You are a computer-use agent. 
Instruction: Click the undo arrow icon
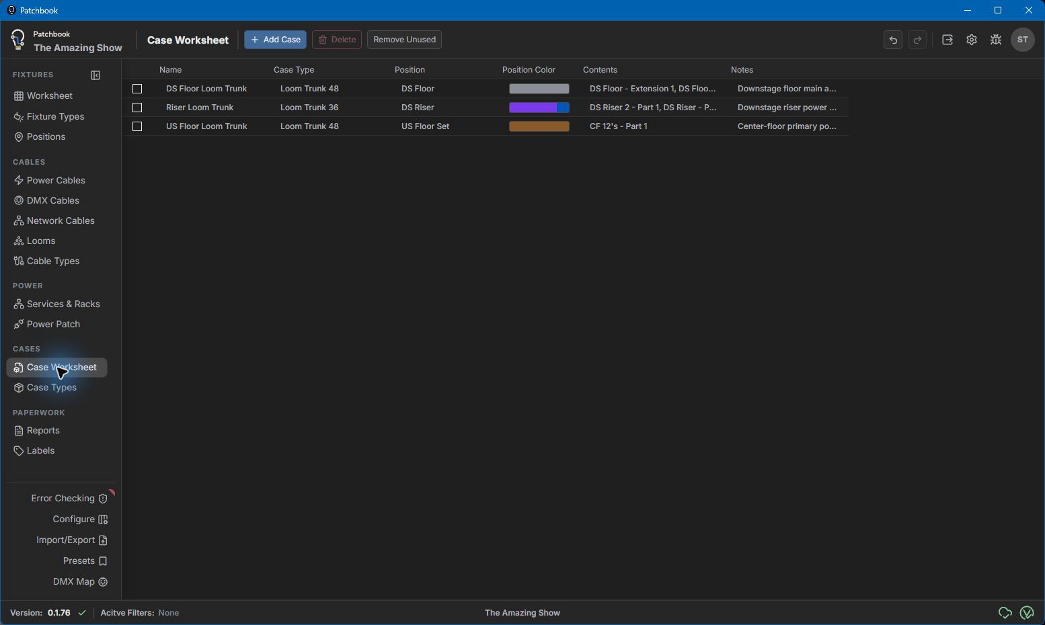click(x=893, y=40)
